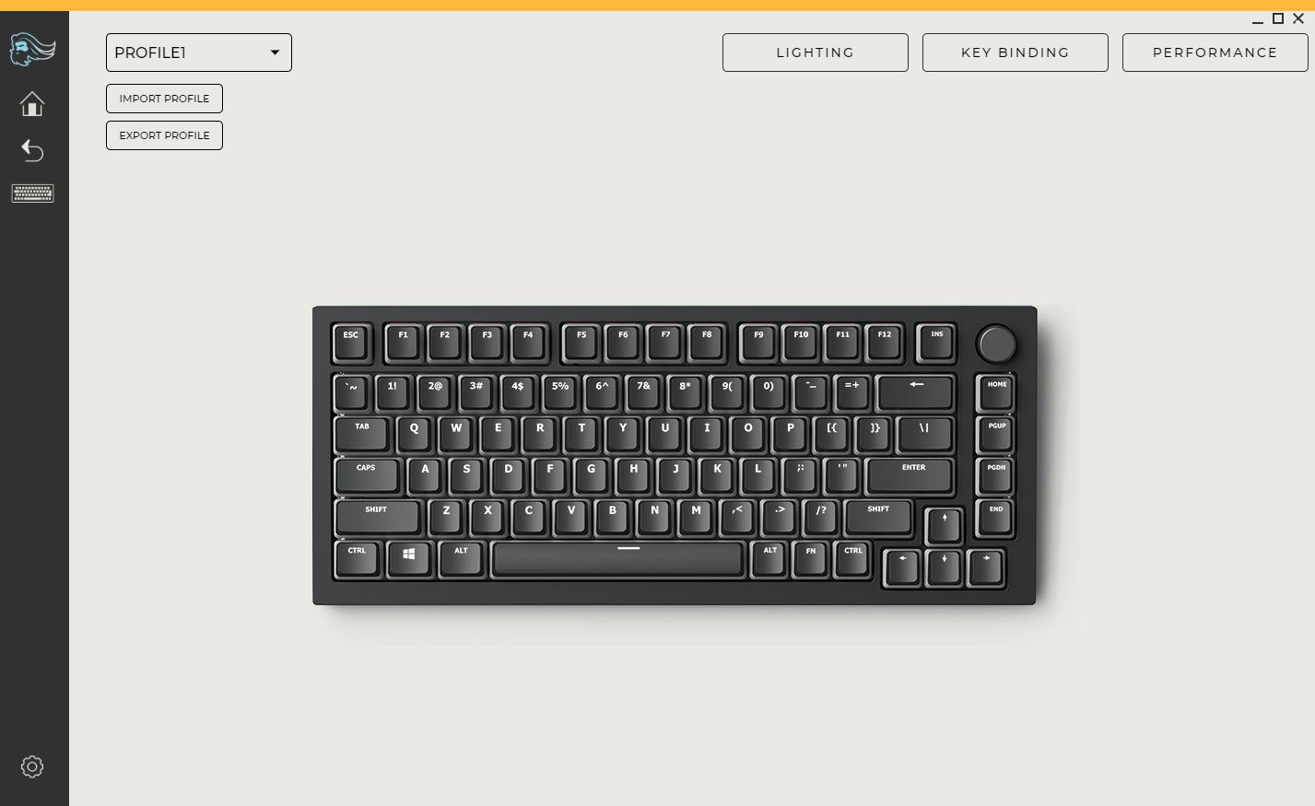Screen dimensions: 1315x806
Task: Click the rotary knob on the keyboard
Action: tap(996, 344)
